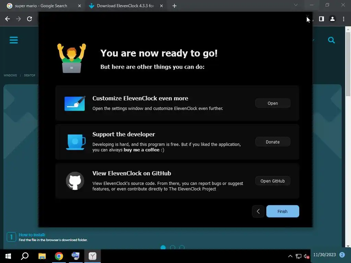Click the 'Customize ElevenClock even more' title
This screenshot has width=351, height=263.
pos(140,98)
